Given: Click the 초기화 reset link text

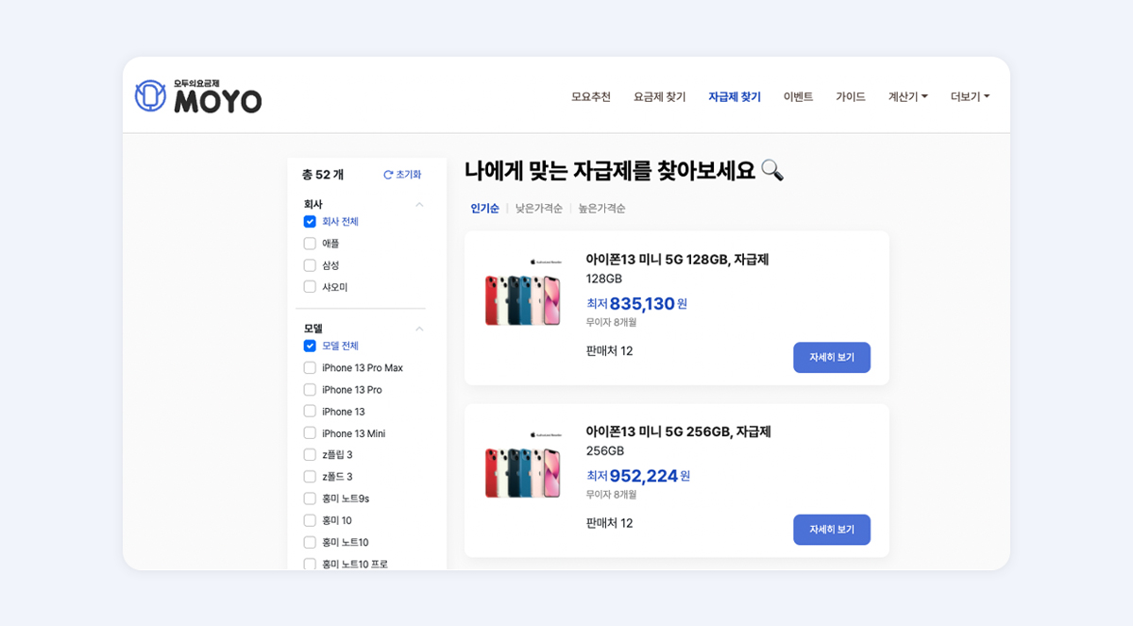Looking at the screenshot, I should [409, 175].
